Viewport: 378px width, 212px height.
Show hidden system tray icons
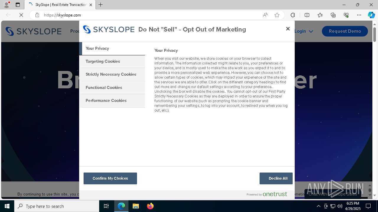(x=318, y=206)
